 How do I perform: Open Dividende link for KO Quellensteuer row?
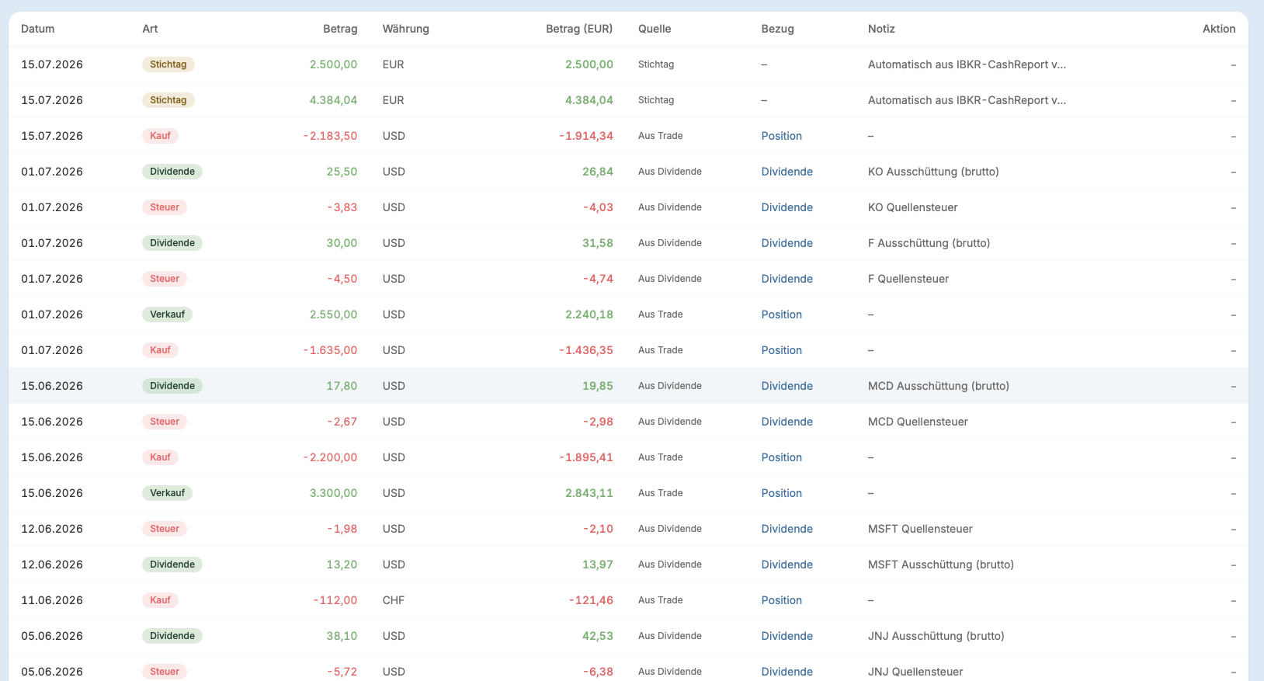(787, 207)
